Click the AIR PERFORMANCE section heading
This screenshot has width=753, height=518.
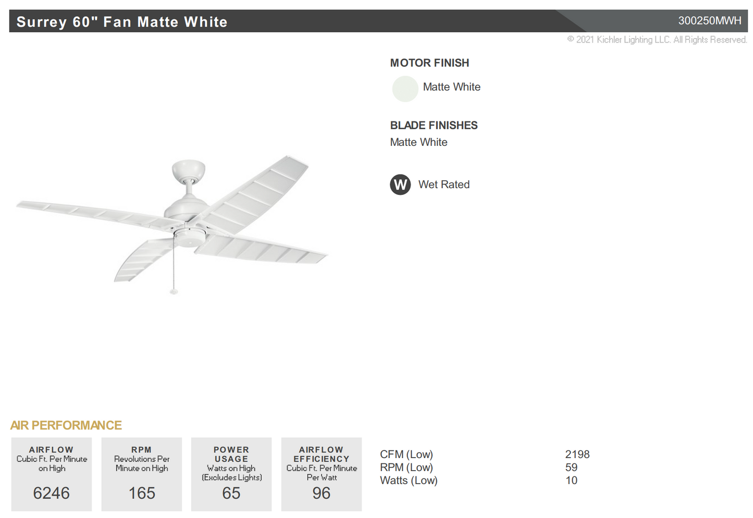(x=66, y=425)
